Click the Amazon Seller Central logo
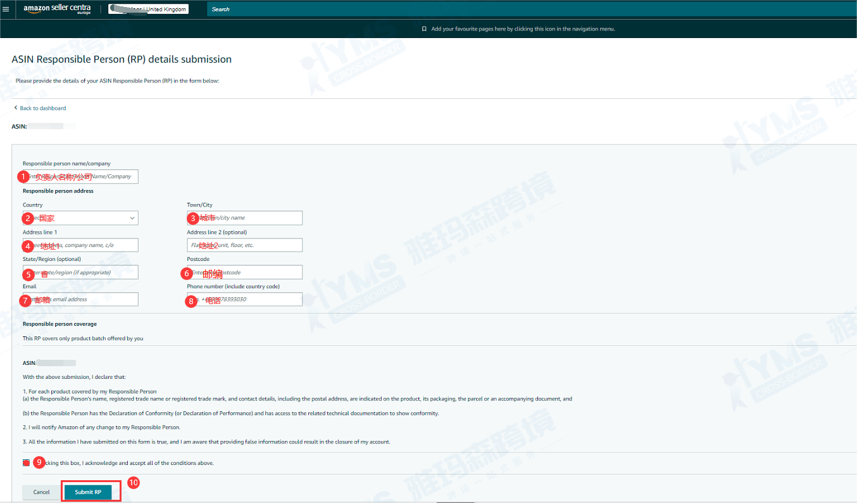The width and height of the screenshot is (857, 503). [57, 10]
